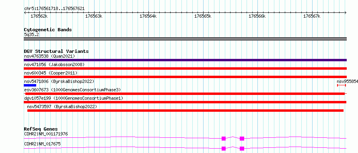Click the second exon of CDHR2|NM_001171976
The image size is (358, 153).
tap(242, 139)
